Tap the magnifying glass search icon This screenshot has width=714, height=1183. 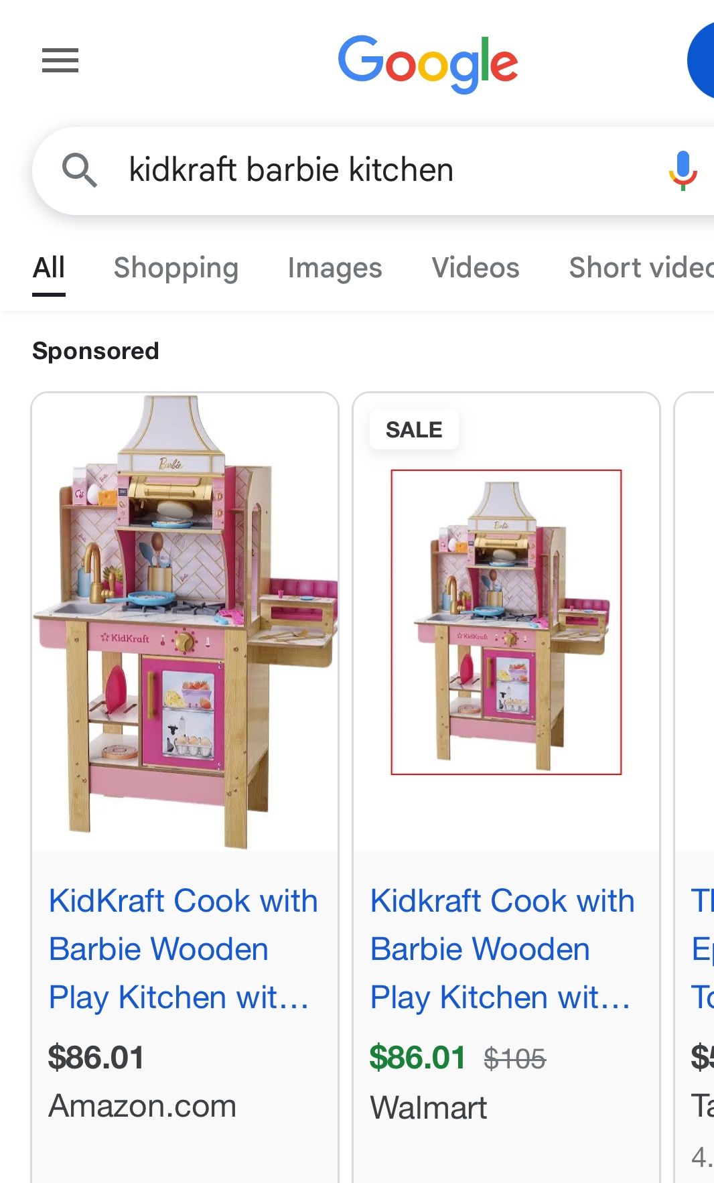(79, 169)
